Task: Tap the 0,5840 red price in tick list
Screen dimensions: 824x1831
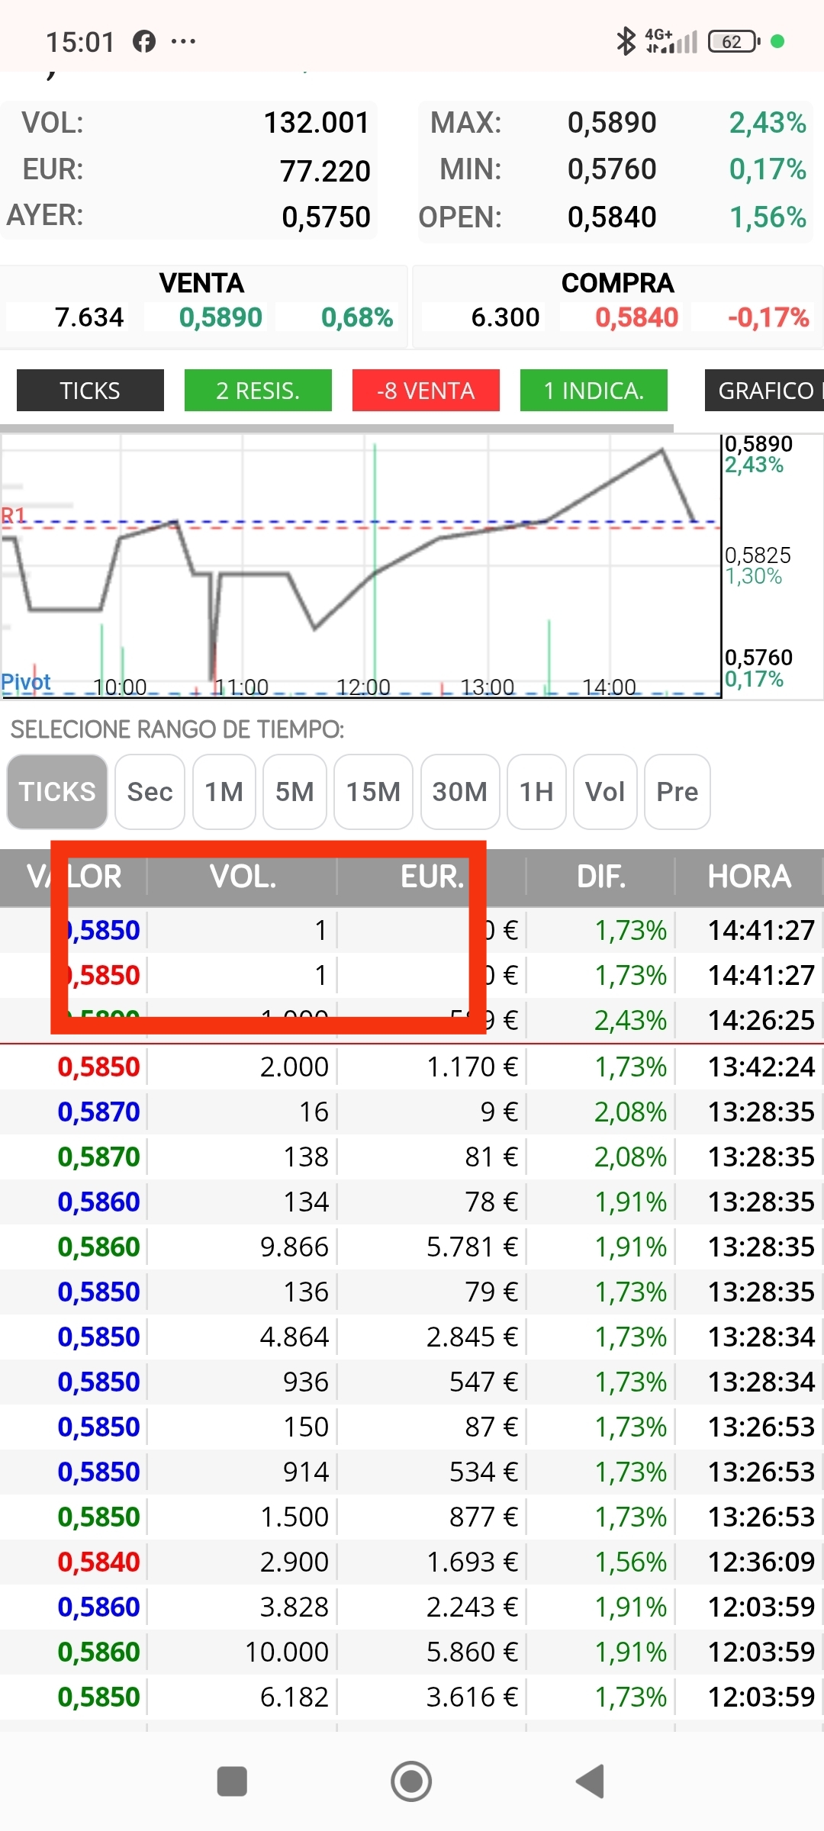Action: click(x=98, y=1562)
